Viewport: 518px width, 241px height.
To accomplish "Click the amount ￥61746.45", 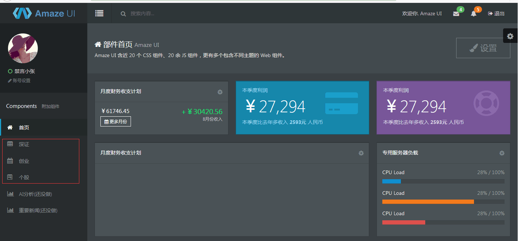I will tap(115, 111).
